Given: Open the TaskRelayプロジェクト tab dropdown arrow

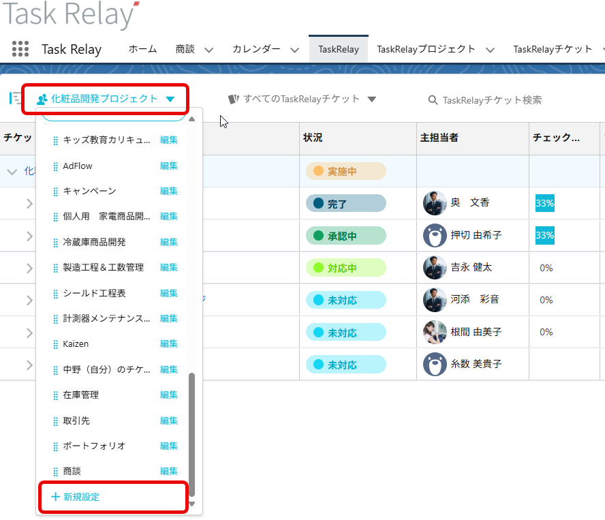Looking at the screenshot, I should [490, 50].
